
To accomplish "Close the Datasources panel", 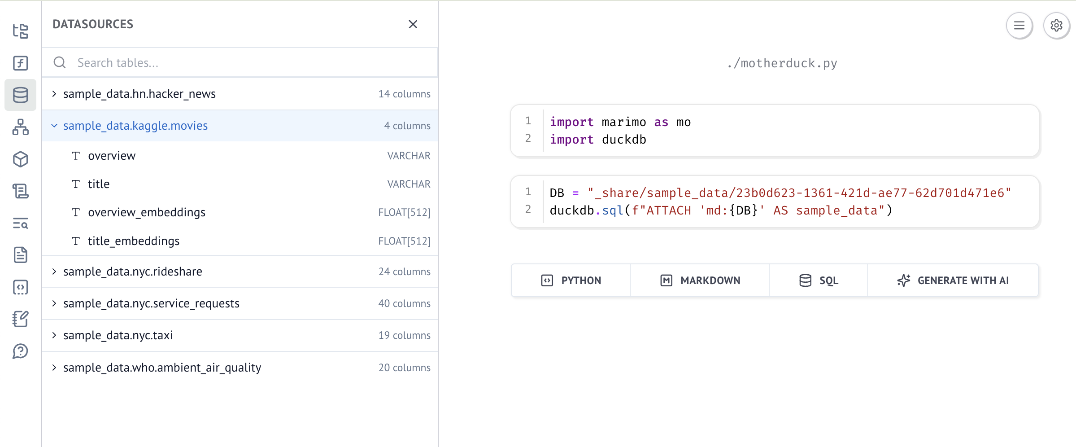I will [x=413, y=24].
